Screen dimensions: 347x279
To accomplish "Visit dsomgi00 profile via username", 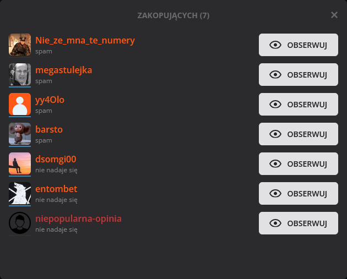I will [x=56, y=159].
